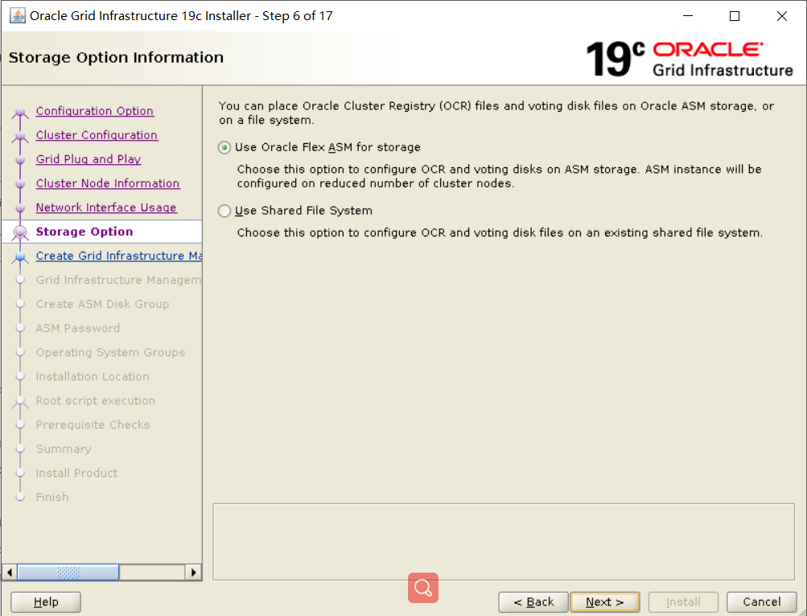This screenshot has width=807, height=616.
Task: Click the Oracle Grid Infrastructure 19c logo
Action: (x=690, y=60)
